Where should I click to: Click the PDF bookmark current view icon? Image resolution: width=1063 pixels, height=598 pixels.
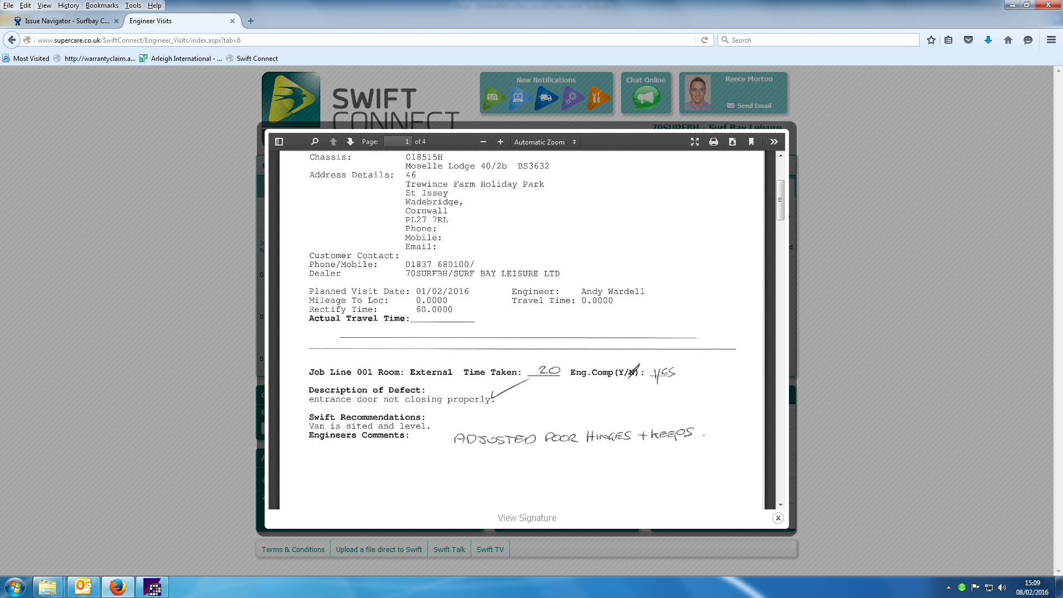click(x=751, y=142)
